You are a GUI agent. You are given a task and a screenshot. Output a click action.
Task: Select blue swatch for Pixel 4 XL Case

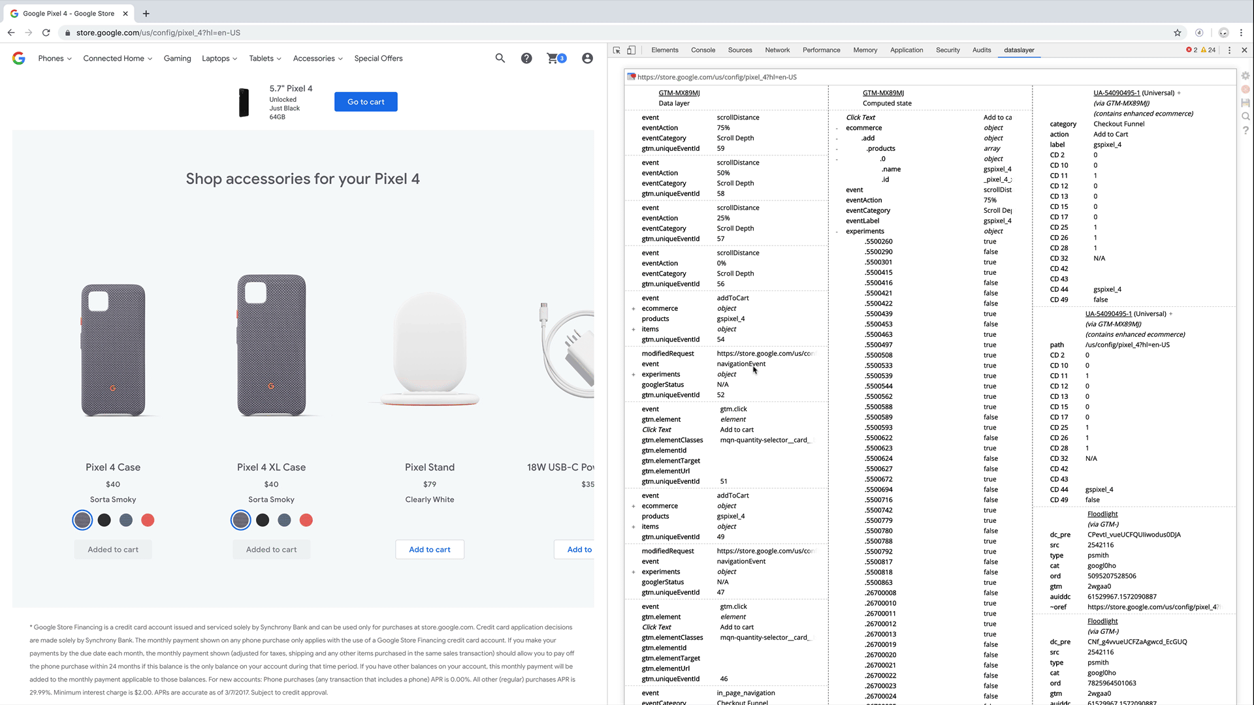point(284,520)
